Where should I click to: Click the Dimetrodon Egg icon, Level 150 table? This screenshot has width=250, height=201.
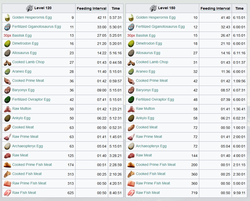click(x=131, y=44)
